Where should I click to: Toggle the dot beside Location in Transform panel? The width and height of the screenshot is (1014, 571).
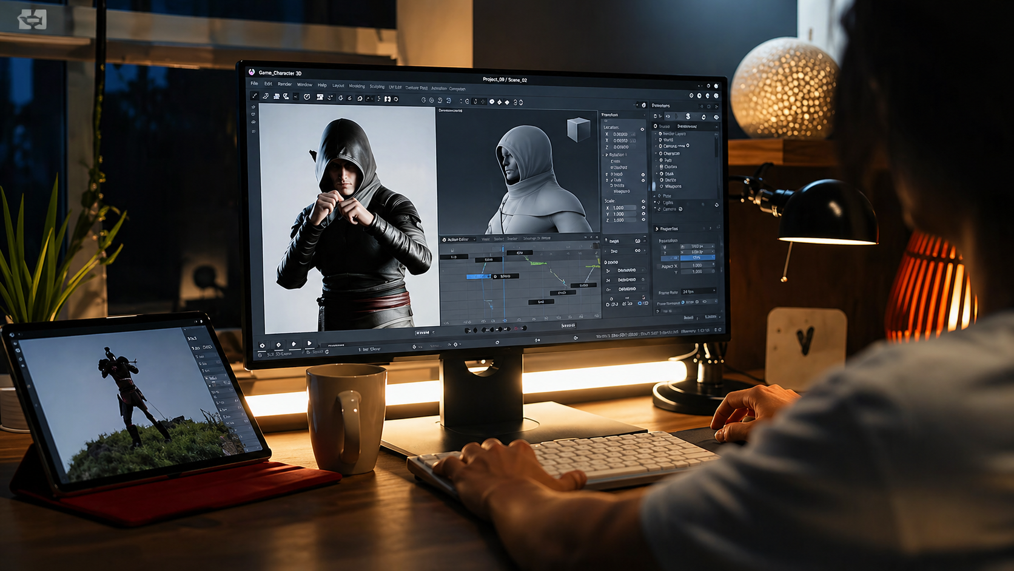(642, 129)
